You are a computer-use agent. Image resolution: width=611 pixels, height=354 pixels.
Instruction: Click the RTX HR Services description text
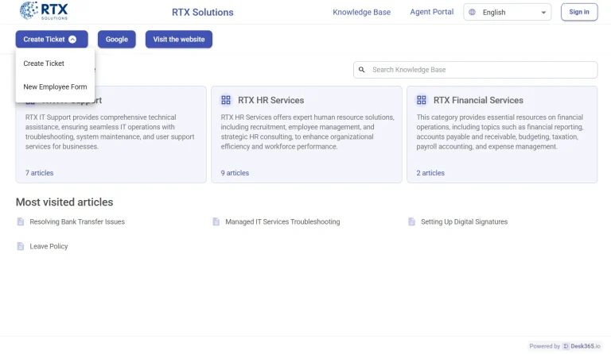[307, 132]
